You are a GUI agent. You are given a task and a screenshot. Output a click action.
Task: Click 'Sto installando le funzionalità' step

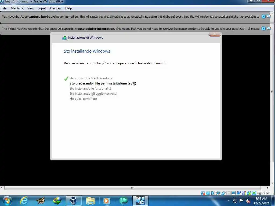point(90,89)
